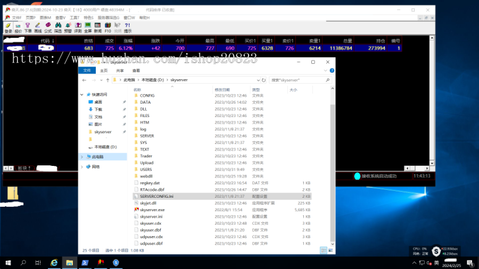Screen dimensions: 479x269
Task: Expand address bar history dropdown
Action: pyautogui.click(x=258, y=80)
